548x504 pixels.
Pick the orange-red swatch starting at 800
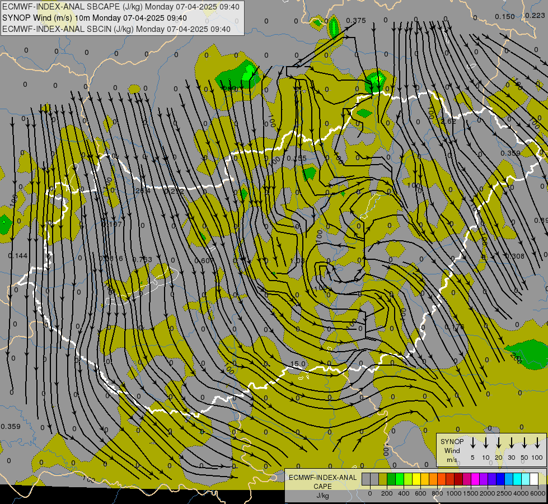(442, 479)
